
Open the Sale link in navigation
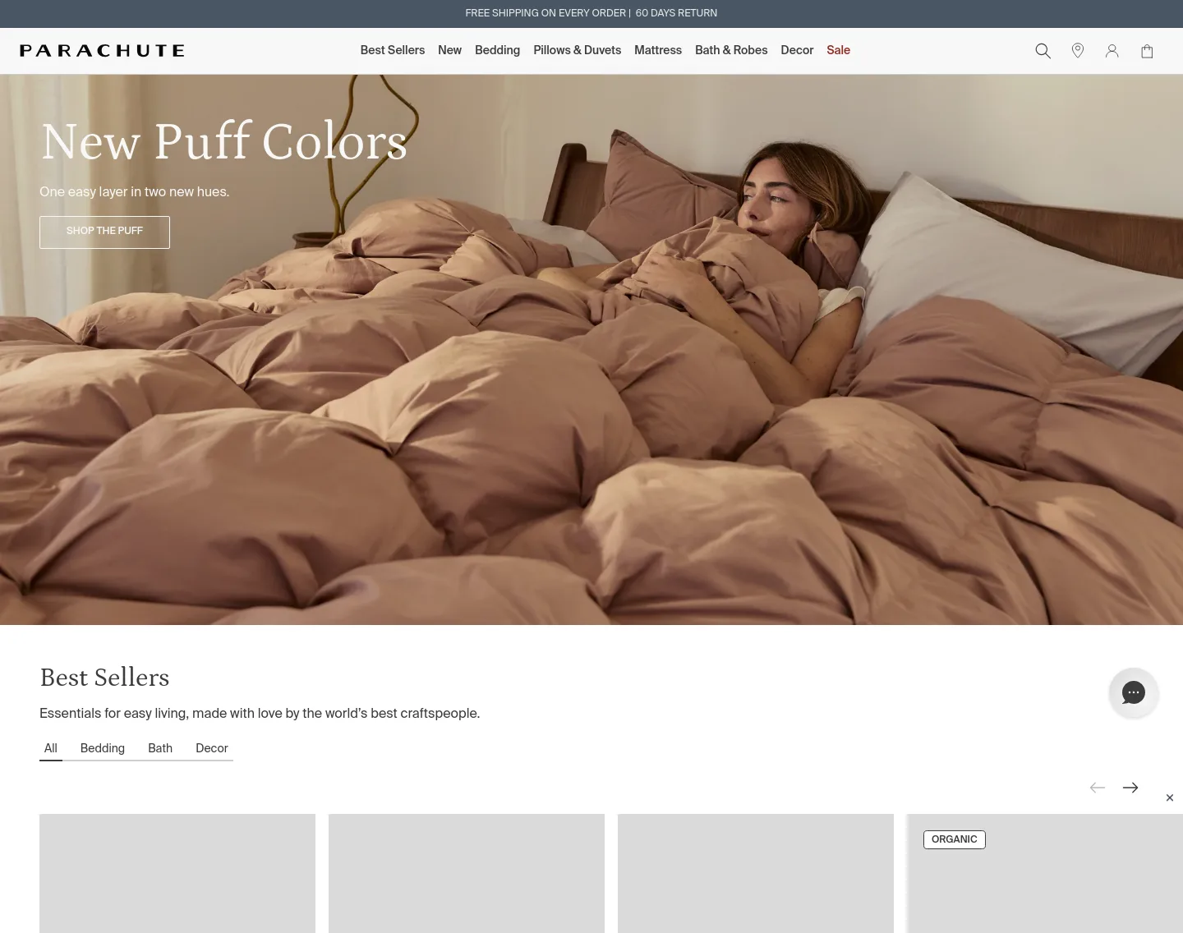tap(838, 50)
